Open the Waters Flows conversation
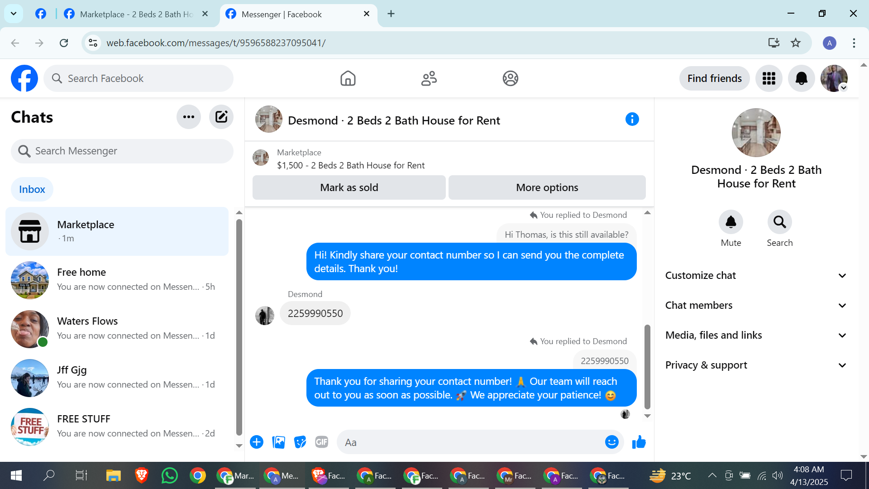 point(117,329)
